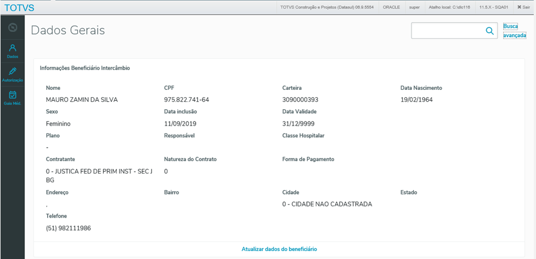Select Contratante value JUSTICA FED DE PRIM INST
This screenshot has height=259, width=536.
[99, 176]
